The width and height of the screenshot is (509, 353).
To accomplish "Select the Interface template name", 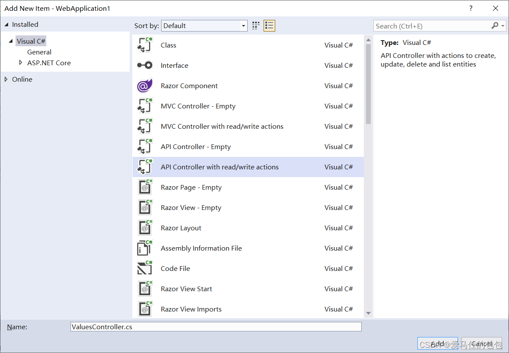I will pyautogui.click(x=174, y=65).
